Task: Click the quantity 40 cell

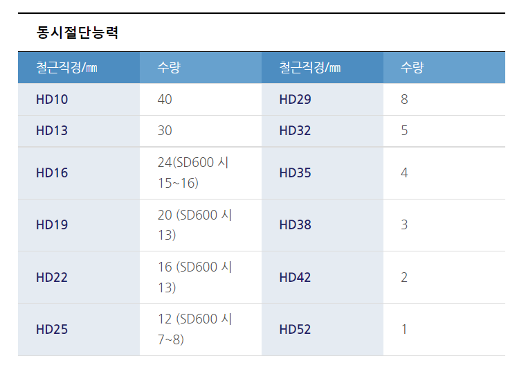Action: (201, 99)
